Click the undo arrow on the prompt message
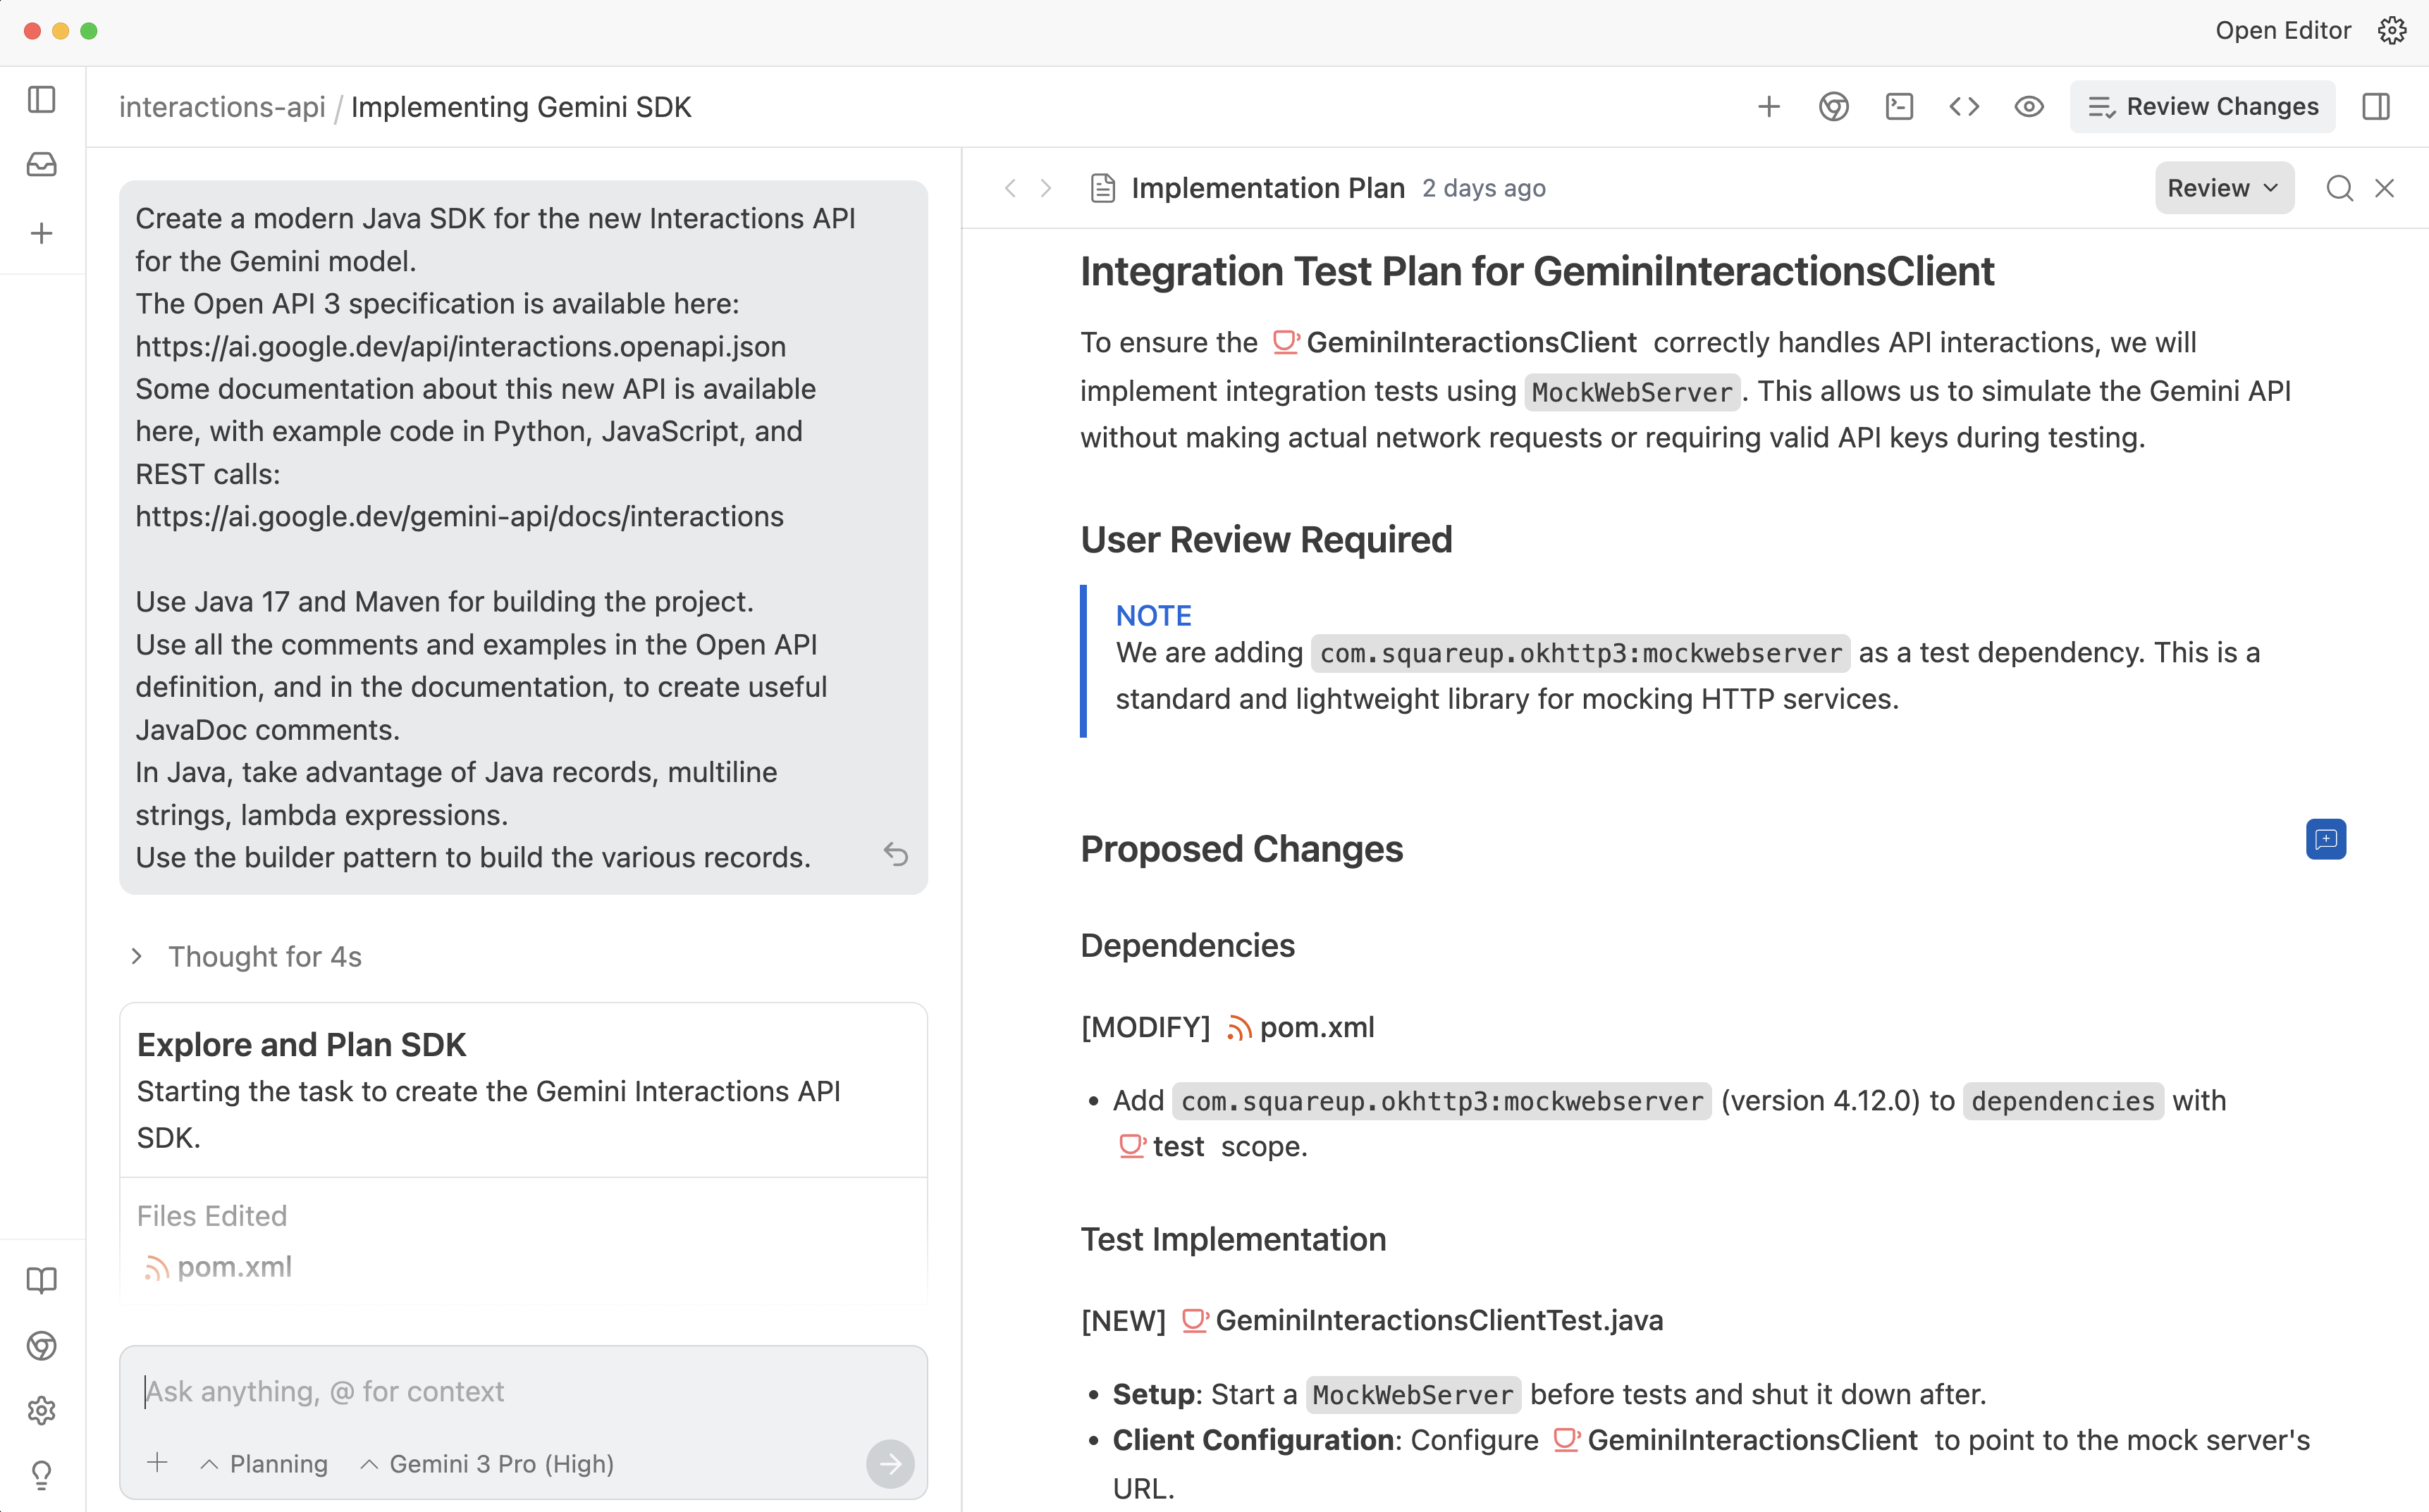Viewport: 2429px width, 1512px height. pyautogui.click(x=895, y=854)
